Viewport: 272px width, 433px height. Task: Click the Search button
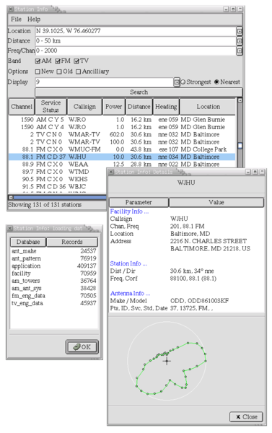point(139,92)
